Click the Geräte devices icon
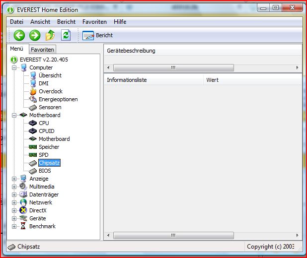Image resolution: width=307 pixels, height=258 pixels. (x=23, y=218)
